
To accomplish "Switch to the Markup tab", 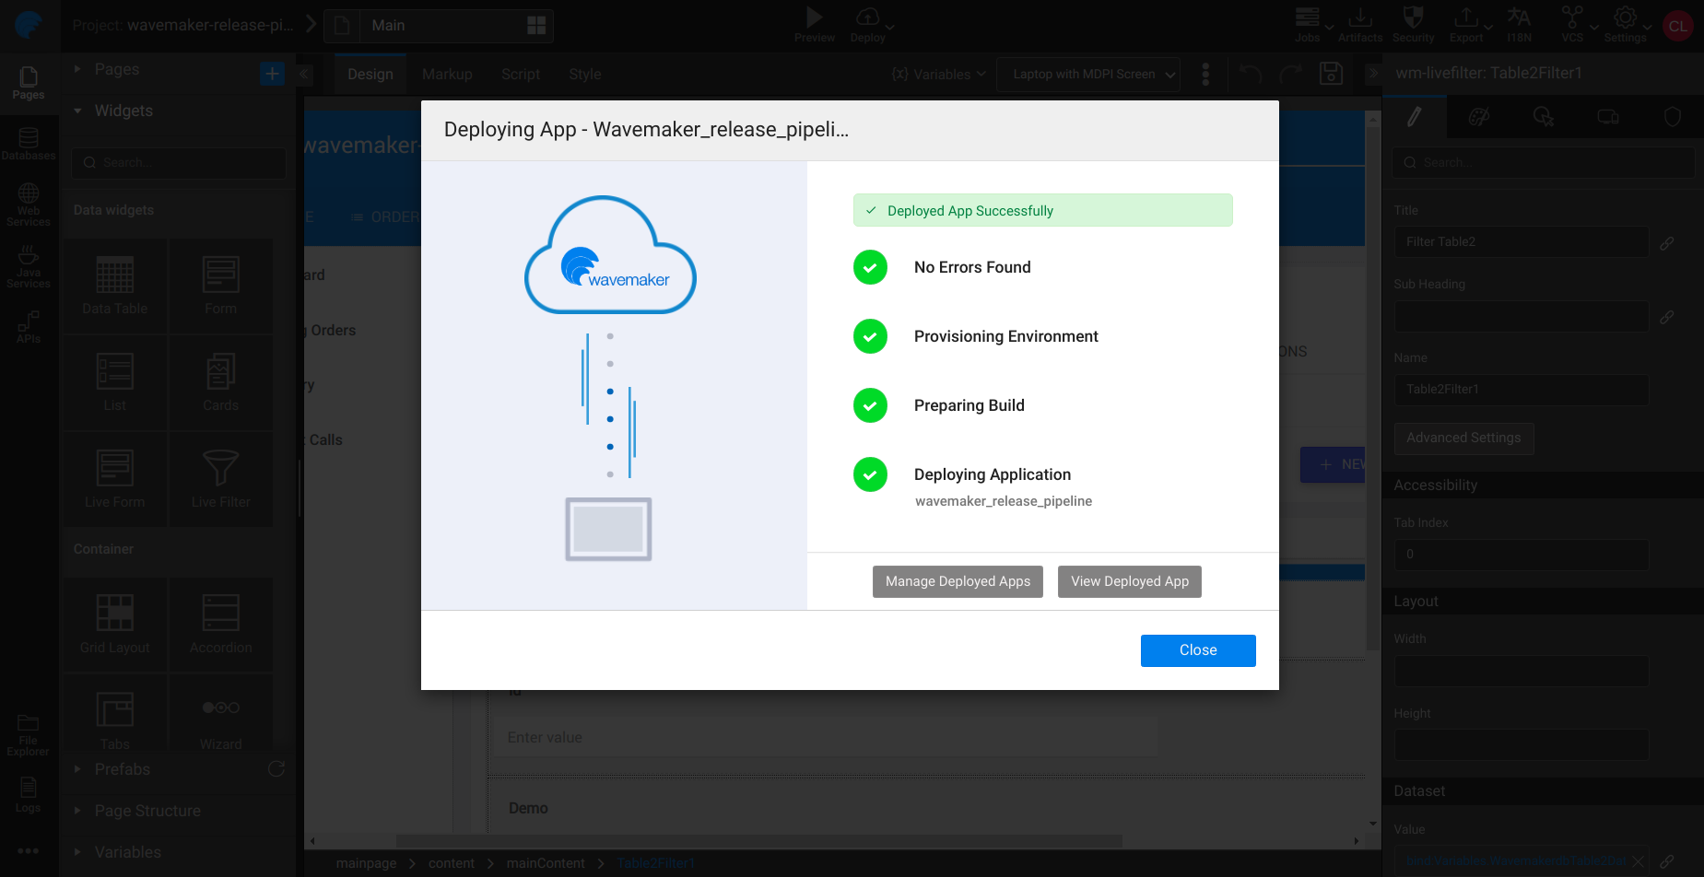I will pos(447,74).
